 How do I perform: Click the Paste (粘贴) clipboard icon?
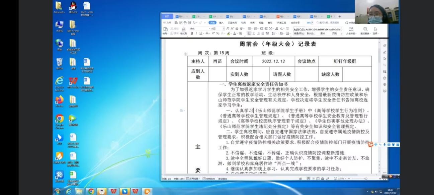coord(165,29)
